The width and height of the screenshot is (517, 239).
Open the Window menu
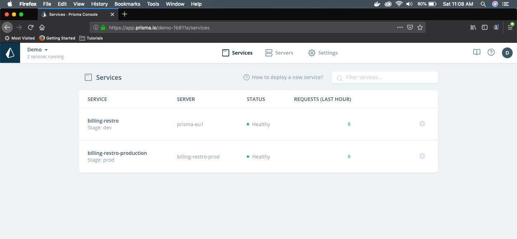click(x=175, y=4)
